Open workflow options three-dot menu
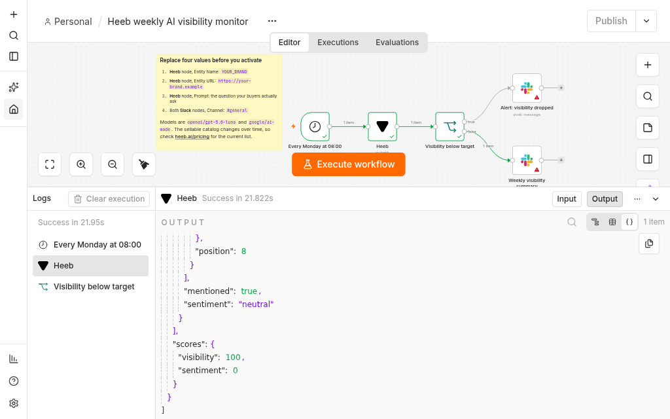This screenshot has width=670, height=419. (x=272, y=21)
